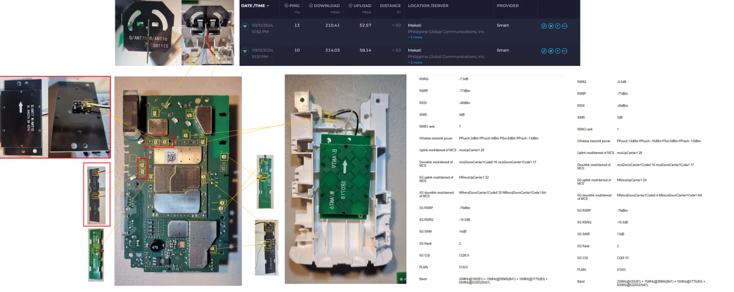
Task: Select transmit power starting PPusch:2dBm
Action: 498,139
